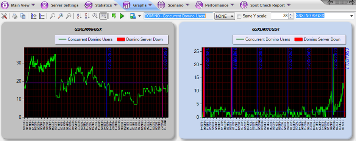The height and width of the screenshot is (141, 356).
Task: Click red Domino Server Down swatch in GSXLN001 legend
Action: (x=298, y=39)
